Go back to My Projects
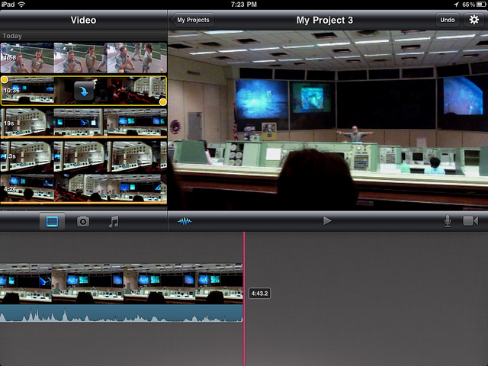488x366 pixels. [193, 20]
